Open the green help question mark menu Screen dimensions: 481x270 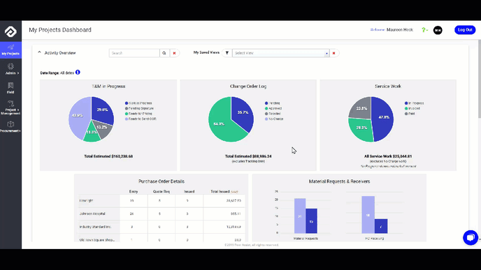424,30
